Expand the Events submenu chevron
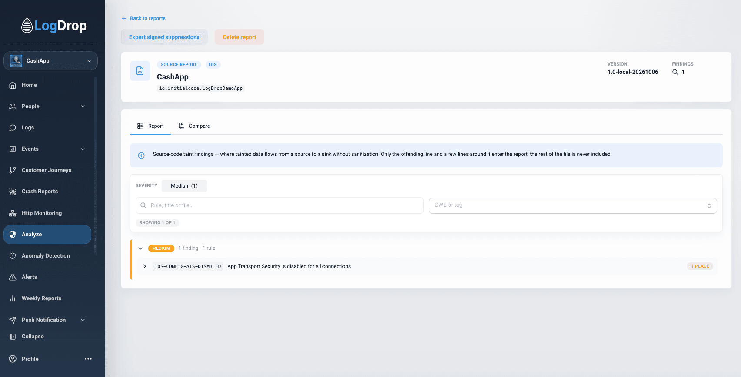The image size is (741, 377). point(83,149)
